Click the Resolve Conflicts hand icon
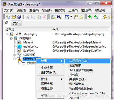Screen dimensions: 114x100 pyautogui.click(x=76, y=17)
